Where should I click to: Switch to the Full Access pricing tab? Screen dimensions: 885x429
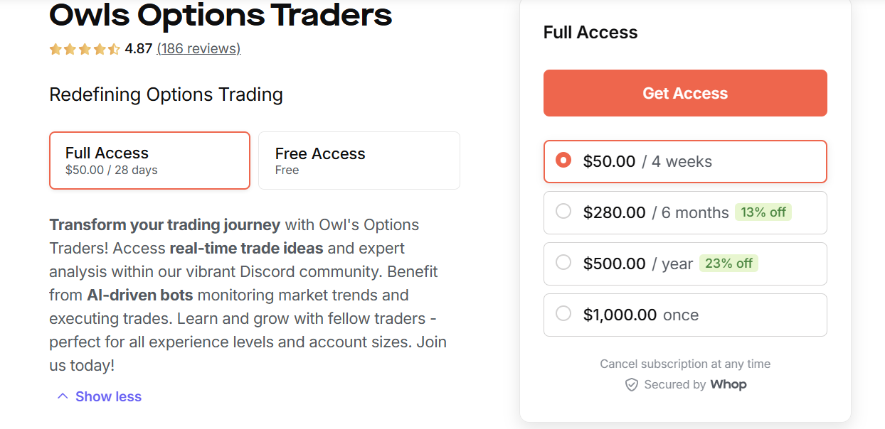[x=149, y=160]
